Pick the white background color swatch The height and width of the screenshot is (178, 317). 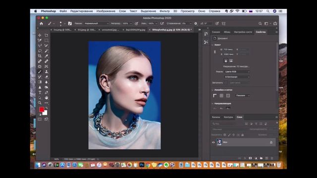coord(45,113)
